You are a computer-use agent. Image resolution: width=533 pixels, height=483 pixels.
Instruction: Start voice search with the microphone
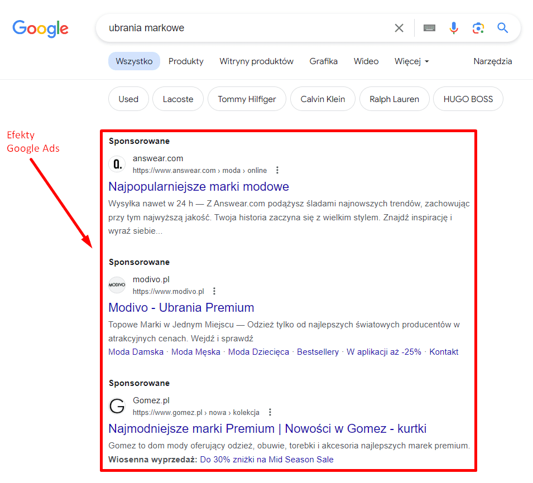[453, 28]
